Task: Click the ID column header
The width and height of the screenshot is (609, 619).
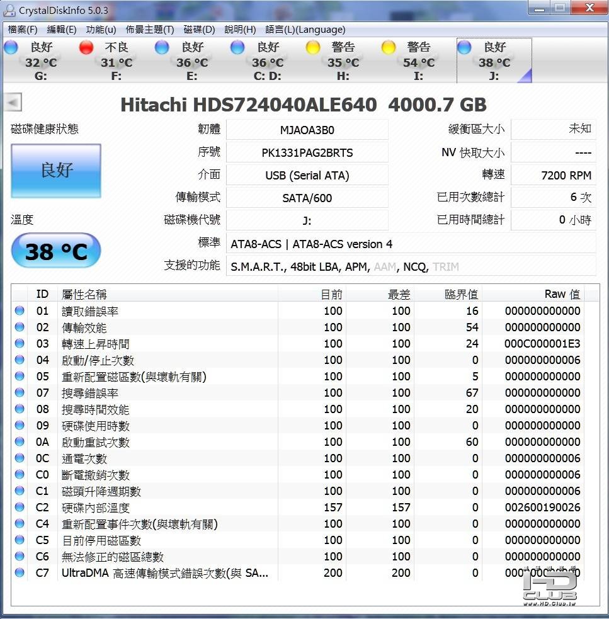Action: pos(42,294)
